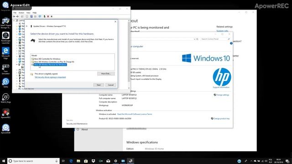Open the Action Center notifications icon
292x164 pixels.
pyautogui.click(x=287, y=161)
